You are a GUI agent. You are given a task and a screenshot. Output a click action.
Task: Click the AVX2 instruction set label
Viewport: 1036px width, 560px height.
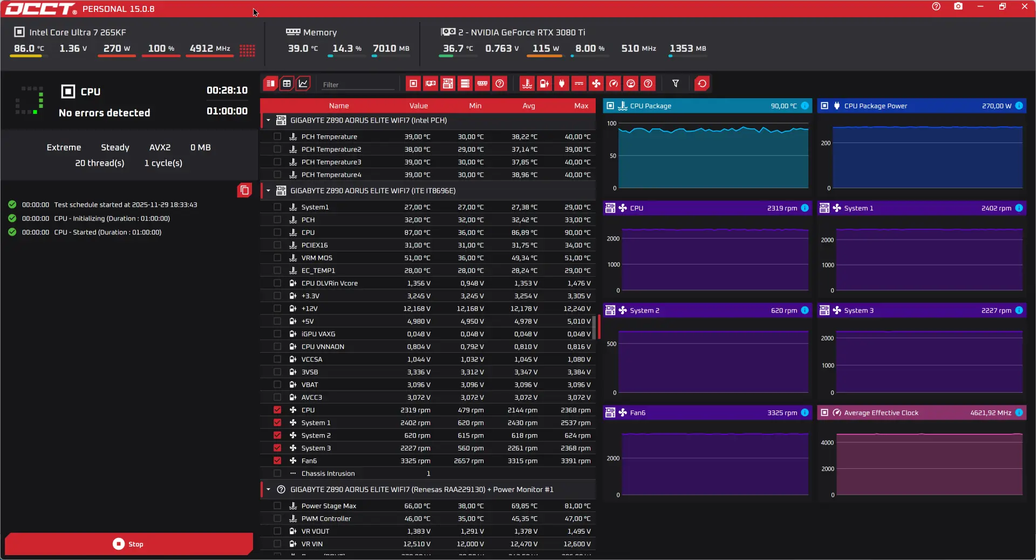click(160, 147)
